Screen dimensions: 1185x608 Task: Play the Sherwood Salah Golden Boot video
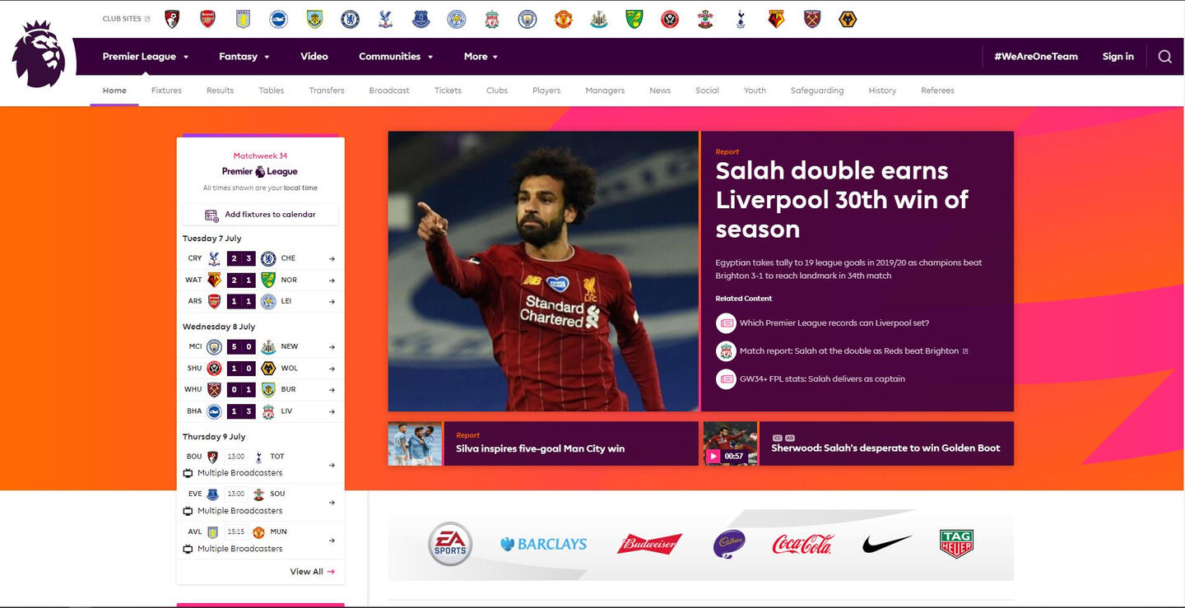click(x=713, y=456)
